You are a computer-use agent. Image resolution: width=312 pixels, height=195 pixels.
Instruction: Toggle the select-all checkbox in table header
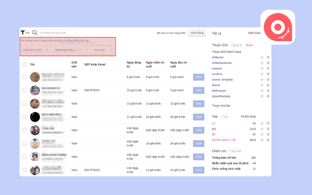[24, 64]
